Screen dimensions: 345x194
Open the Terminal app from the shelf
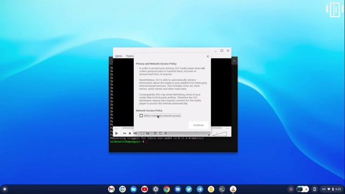click(x=222, y=189)
